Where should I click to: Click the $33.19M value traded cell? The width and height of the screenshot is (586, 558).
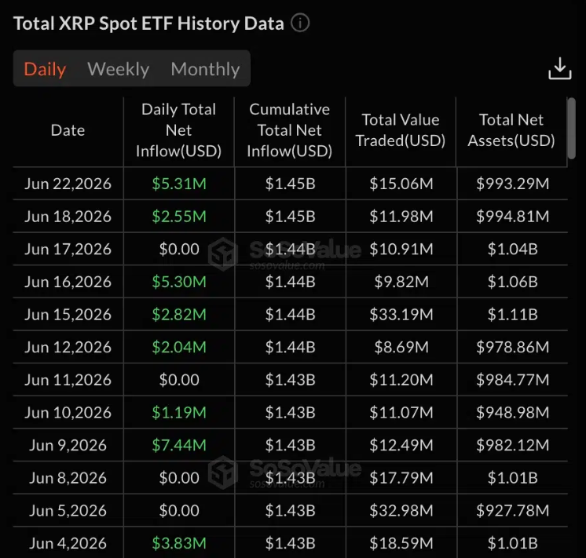[x=401, y=315]
